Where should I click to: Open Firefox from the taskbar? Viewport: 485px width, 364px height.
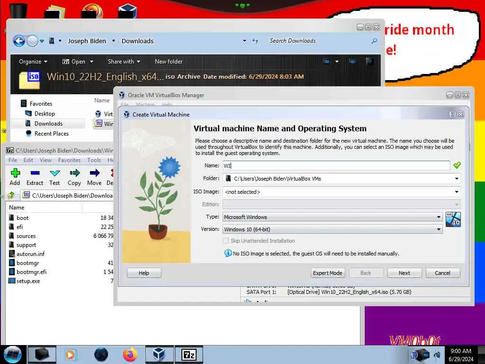coord(130,355)
